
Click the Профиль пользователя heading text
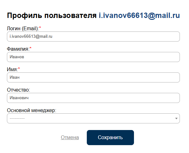click(51, 16)
